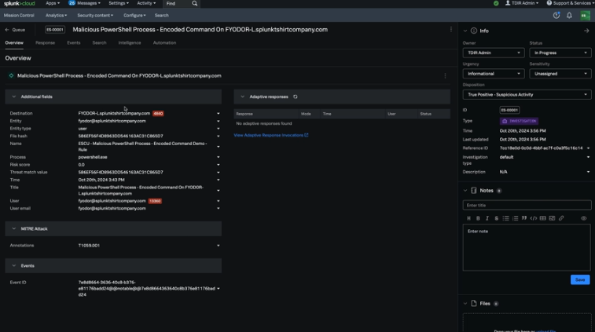Screen dimensions: 595x332
Task: Collapse the MITRE Attack section
Action: (14, 228)
